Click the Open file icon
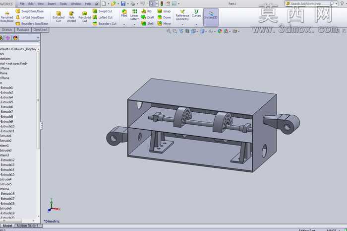The height and width of the screenshot is (231, 347). click(114, 3)
